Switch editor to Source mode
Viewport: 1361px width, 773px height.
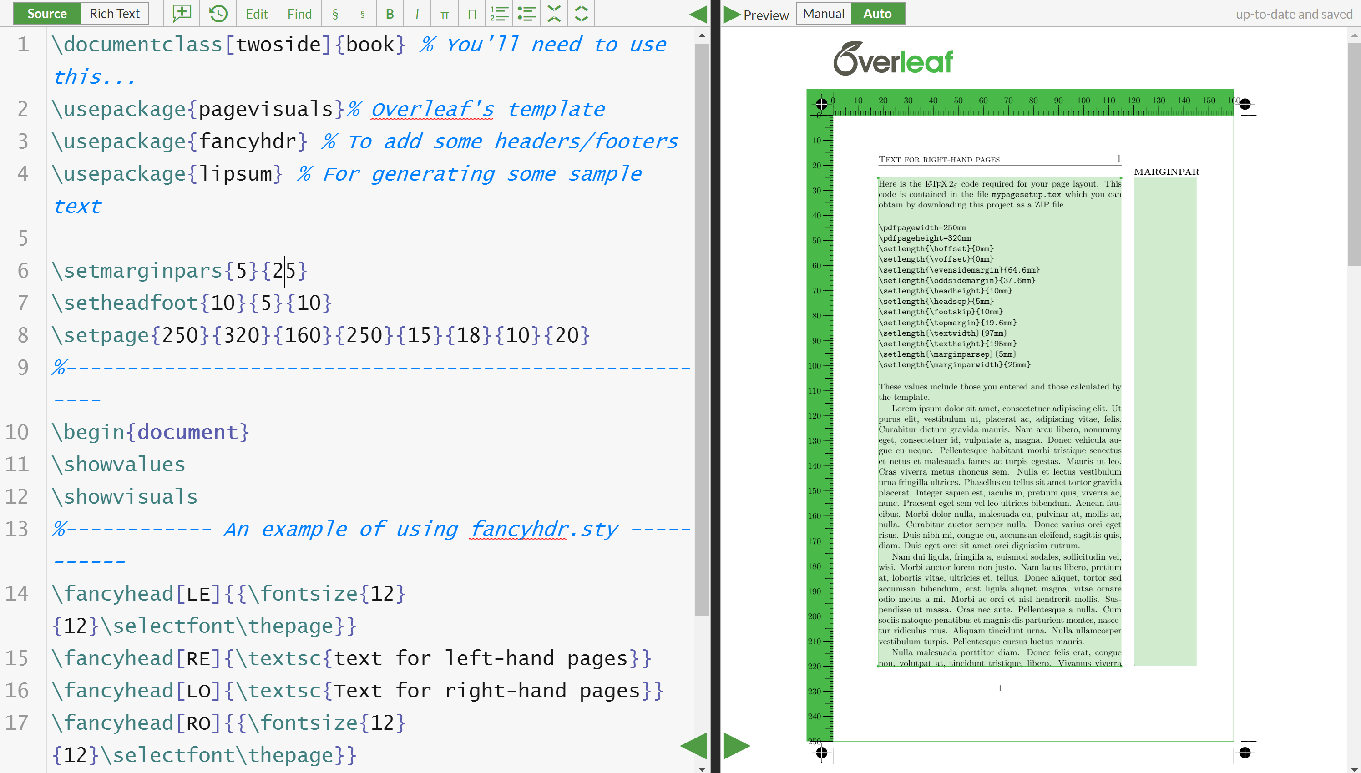[x=47, y=13]
